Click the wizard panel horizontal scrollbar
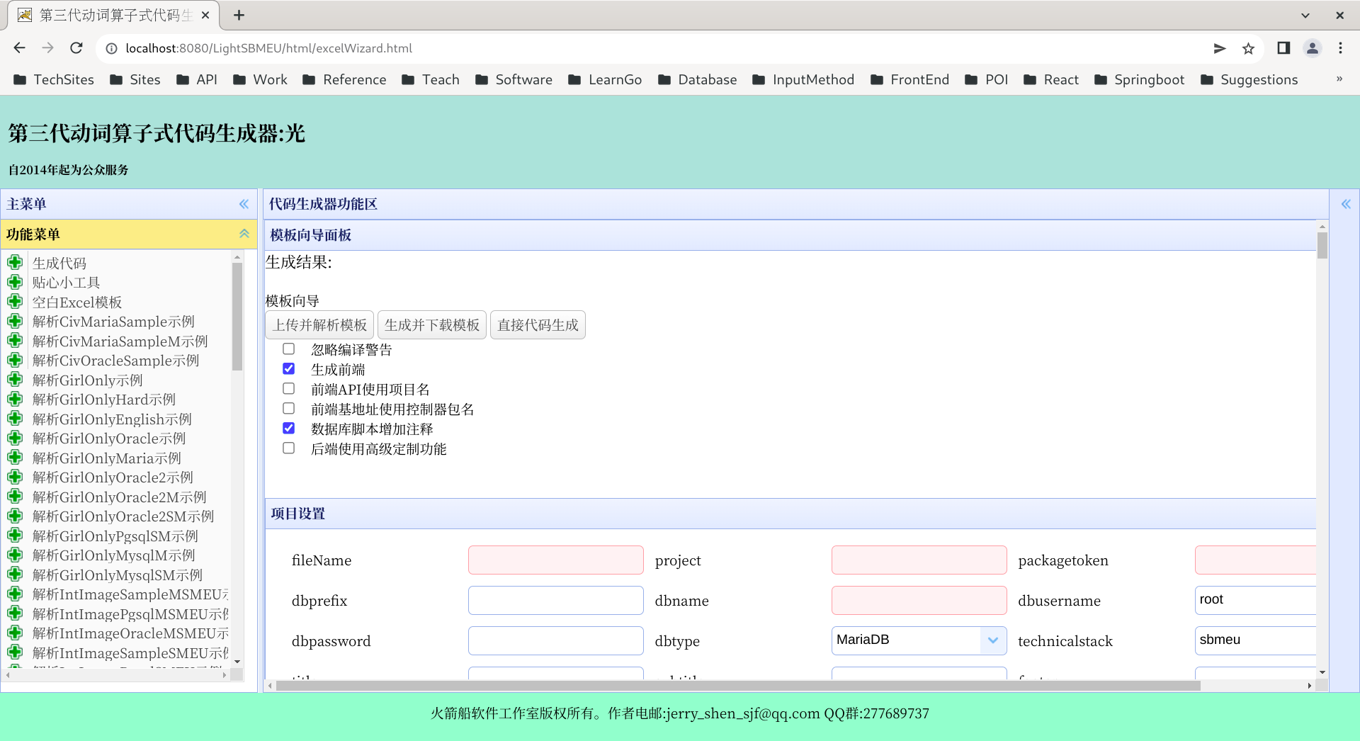Viewport: 1360px width, 741px height. 738,686
